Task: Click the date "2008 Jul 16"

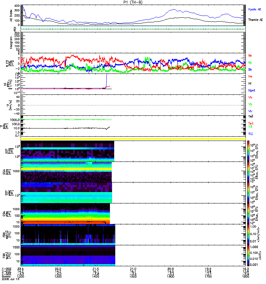Action: [10, 279]
